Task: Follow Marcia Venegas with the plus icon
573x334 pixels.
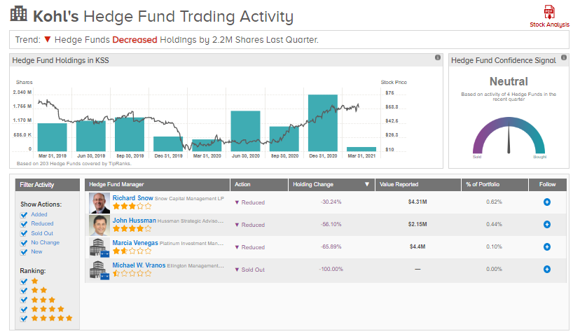Action: click(546, 247)
